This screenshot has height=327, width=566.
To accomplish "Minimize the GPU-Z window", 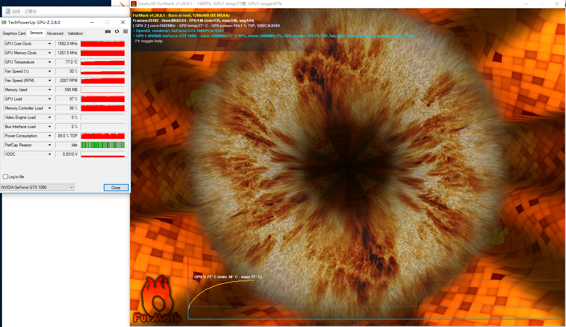I will tap(92, 22).
